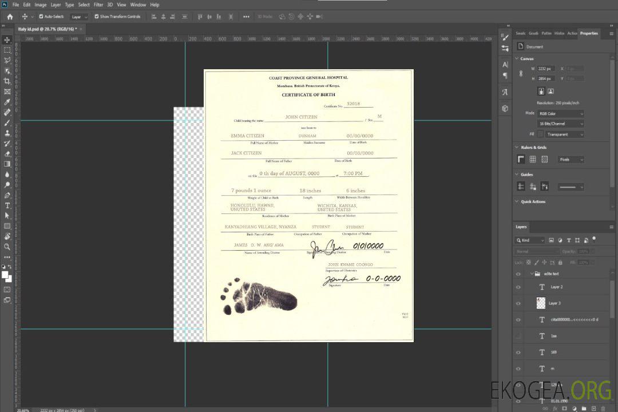Select the Eraser tool
This screenshot has height=412, width=618.
coord(7,154)
